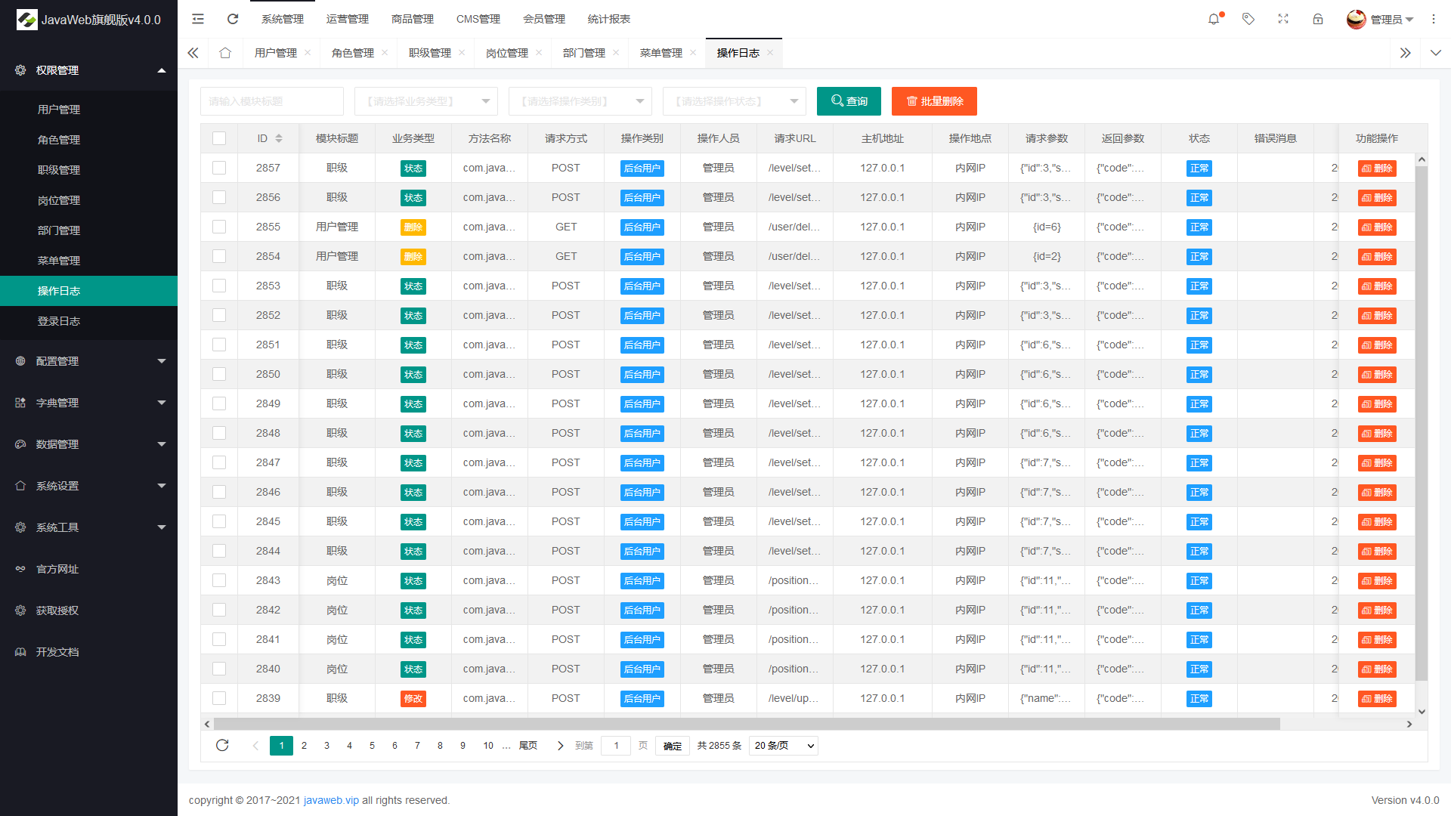Viewport: 1451px width, 816px height.
Task: Check the row 2841 checkbox
Action: 219,639
